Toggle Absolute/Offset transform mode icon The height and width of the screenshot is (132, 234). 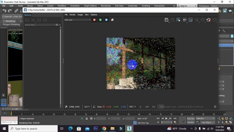(91, 118)
